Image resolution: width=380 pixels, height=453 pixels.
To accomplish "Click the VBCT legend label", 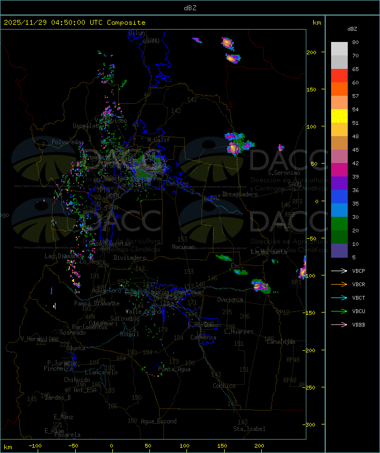I will pyautogui.click(x=359, y=298).
